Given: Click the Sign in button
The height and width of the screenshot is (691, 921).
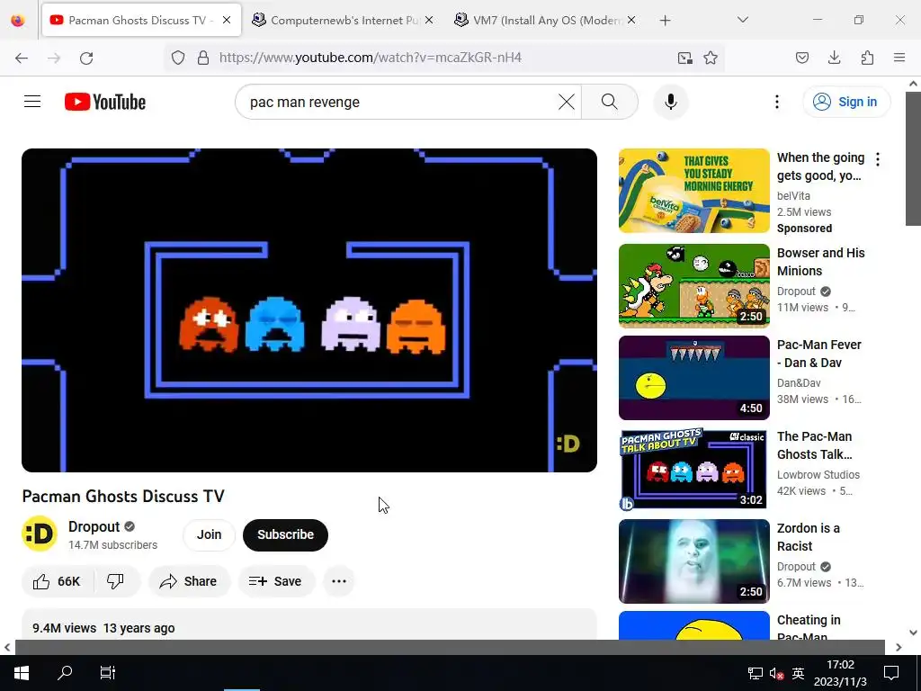Looking at the screenshot, I should pos(846,102).
